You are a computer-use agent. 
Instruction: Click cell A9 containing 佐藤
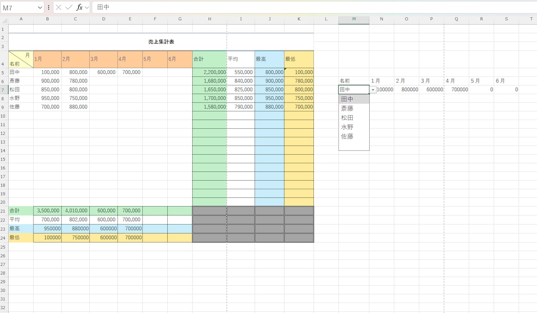pos(21,107)
